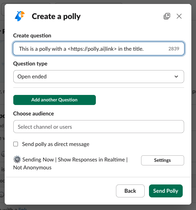Screen dimensions: 196x210
Task: Open the modal in a new window
Action: click(x=167, y=16)
